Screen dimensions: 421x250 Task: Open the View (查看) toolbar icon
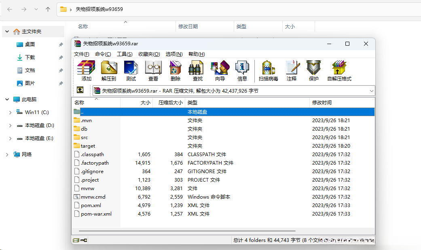click(153, 71)
